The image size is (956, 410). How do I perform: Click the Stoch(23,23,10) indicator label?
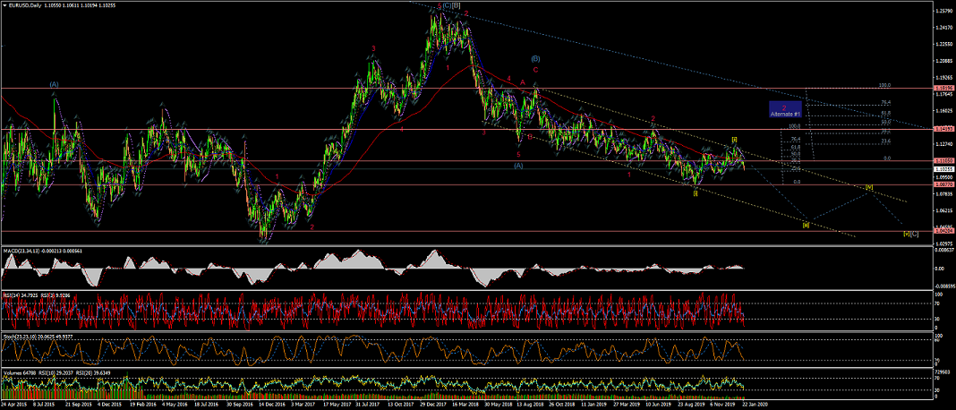pos(21,337)
